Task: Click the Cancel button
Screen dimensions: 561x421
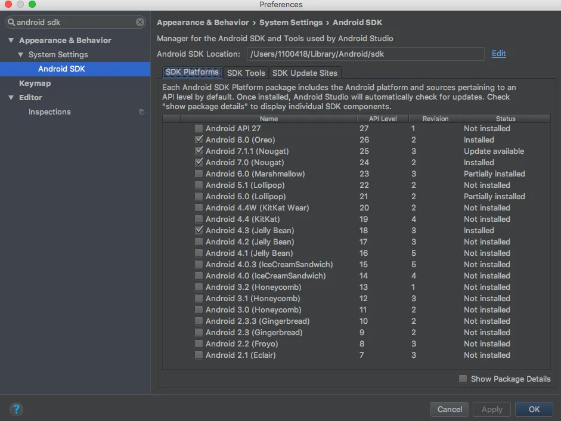Action: (x=450, y=409)
